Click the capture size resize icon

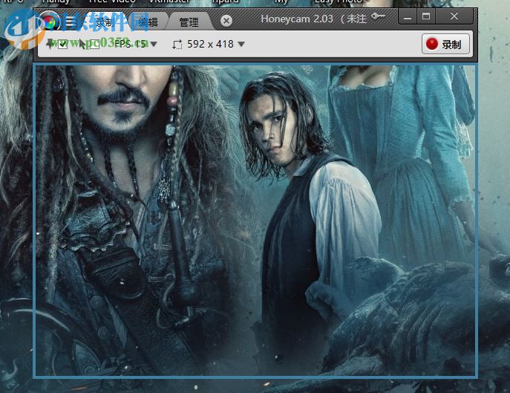point(177,45)
